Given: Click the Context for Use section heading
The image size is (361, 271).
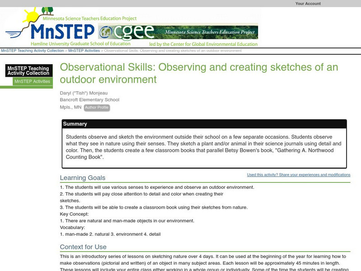Looking at the screenshot, I should 83,247.
